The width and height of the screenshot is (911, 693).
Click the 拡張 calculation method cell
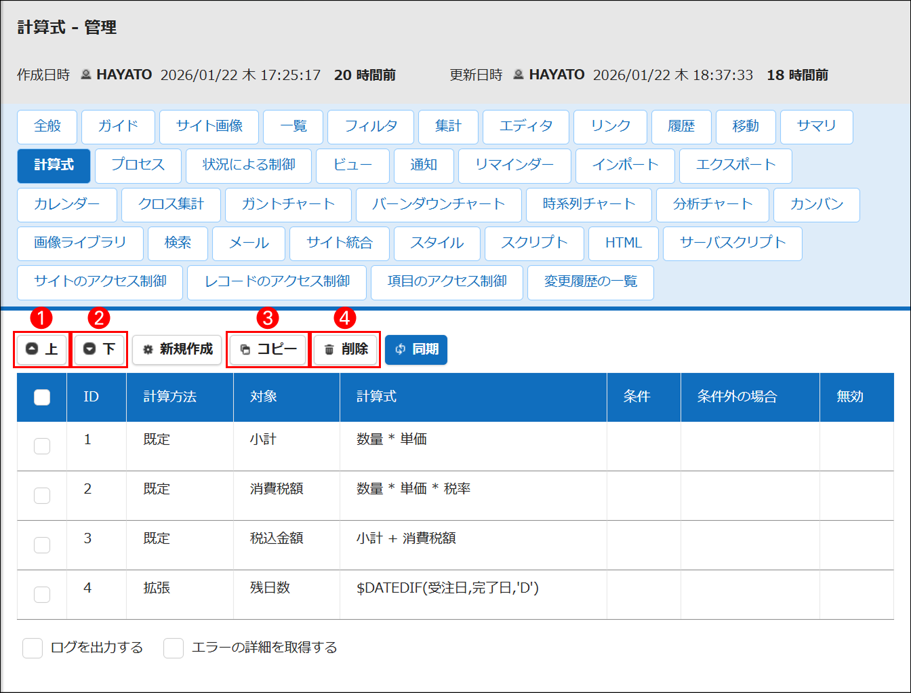click(x=180, y=595)
